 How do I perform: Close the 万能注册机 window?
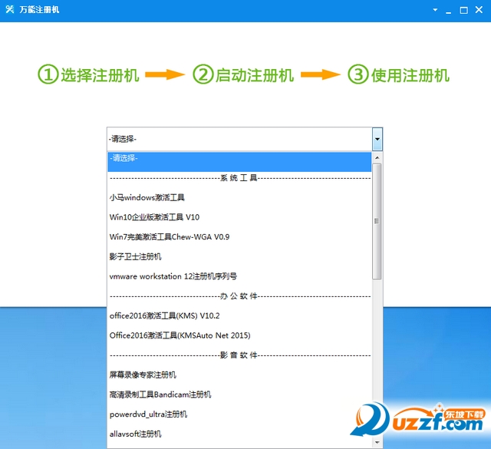479,10
